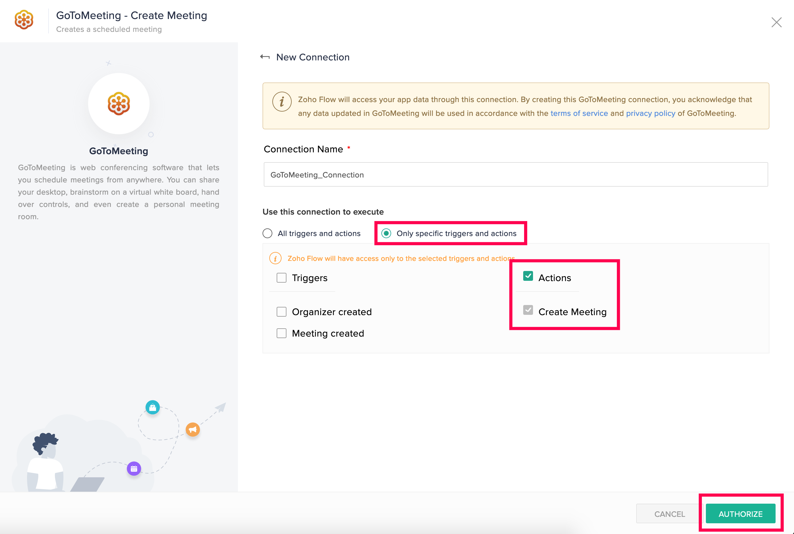Select Only specific triggers and actions

click(x=386, y=233)
